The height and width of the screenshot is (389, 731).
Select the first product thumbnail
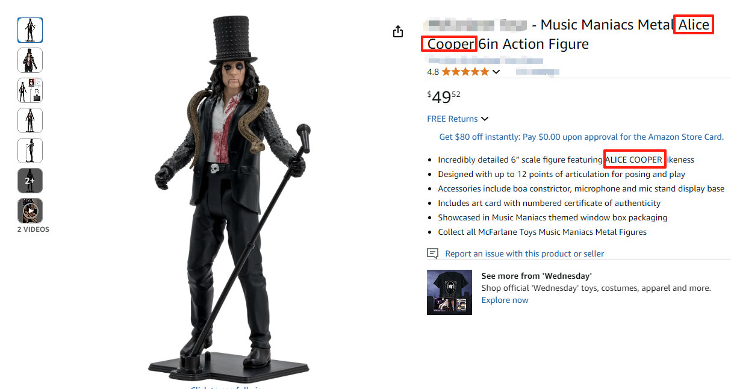(30, 30)
